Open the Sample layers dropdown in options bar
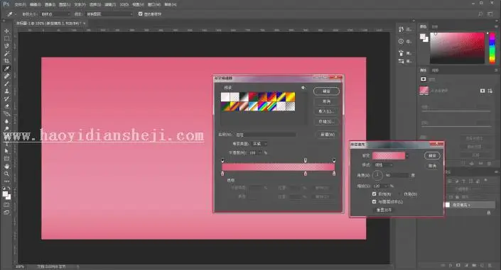The width and height of the screenshot is (501, 270). (109, 14)
